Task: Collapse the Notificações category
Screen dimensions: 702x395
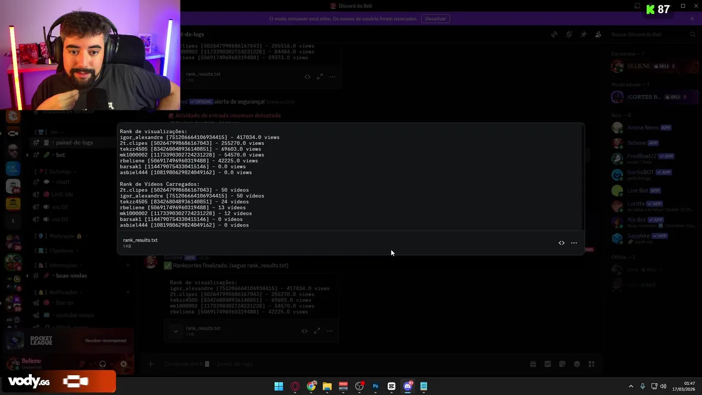Action: point(60,292)
